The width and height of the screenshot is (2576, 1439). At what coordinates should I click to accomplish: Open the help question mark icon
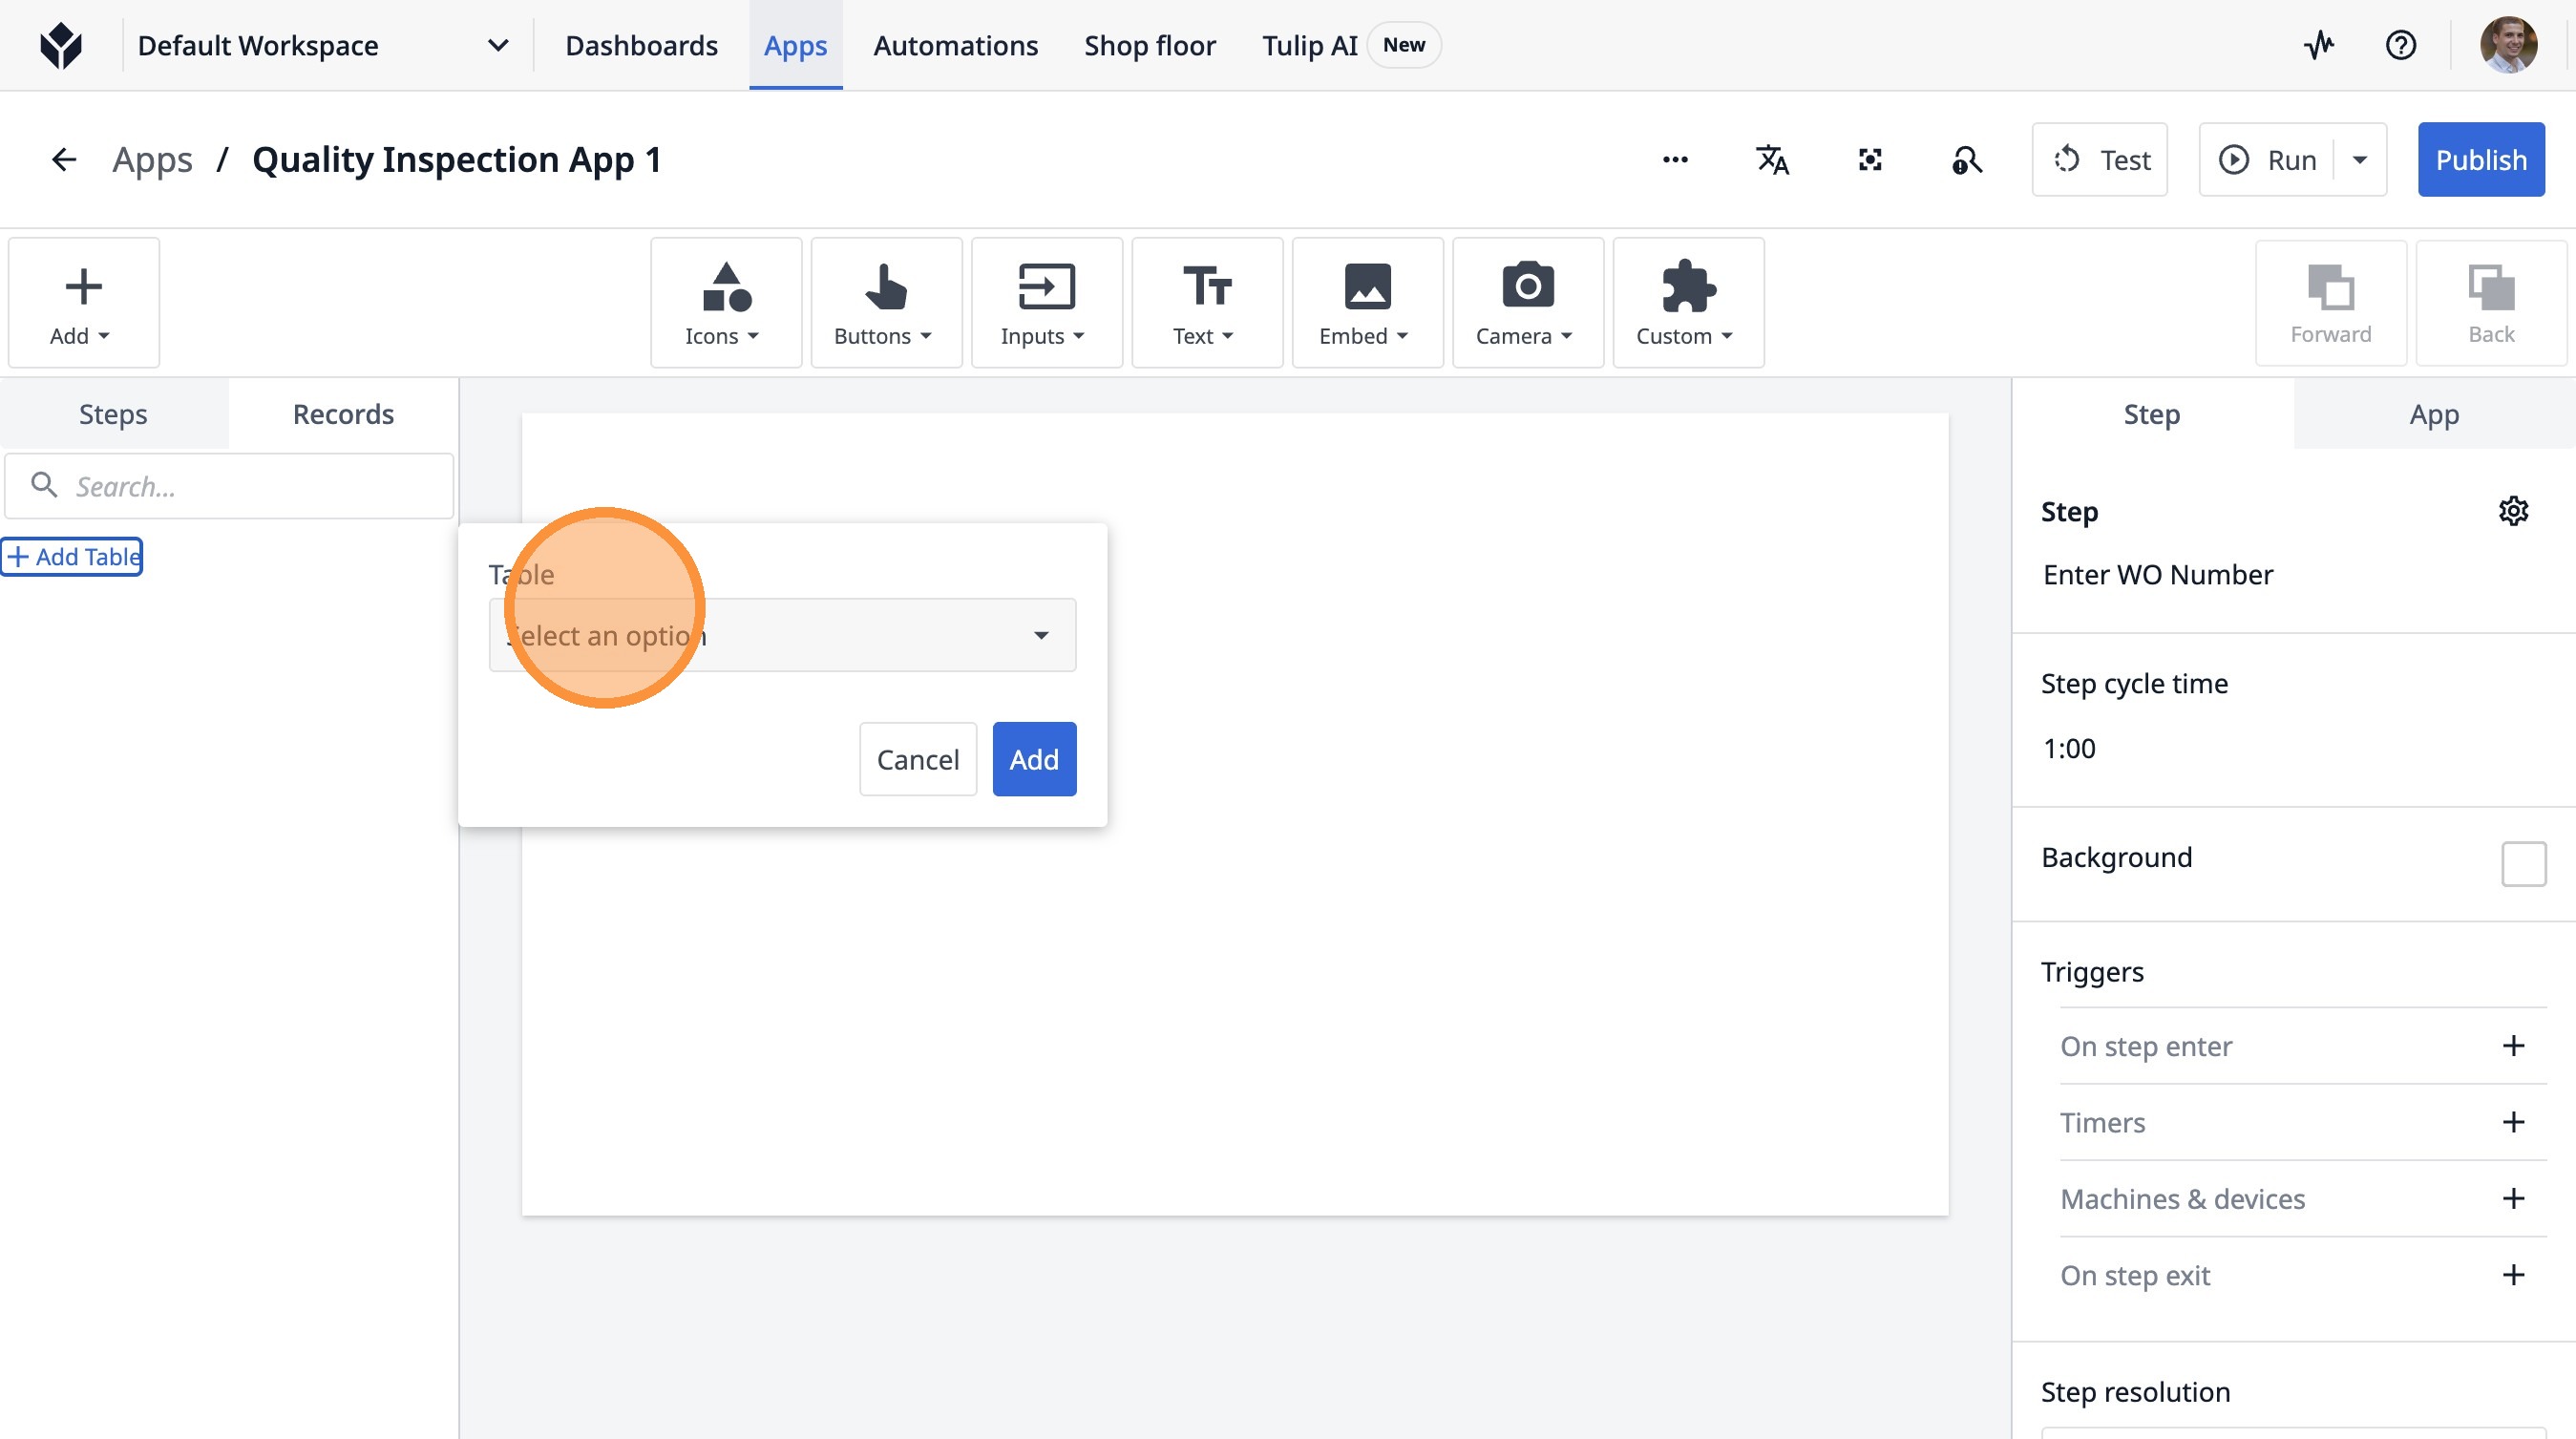pos(2400,45)
